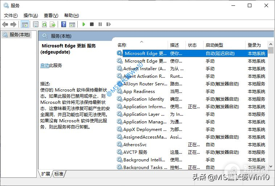275x186 pixels.
Task: Select the Application Information service
Action: [x=192, y=106]
